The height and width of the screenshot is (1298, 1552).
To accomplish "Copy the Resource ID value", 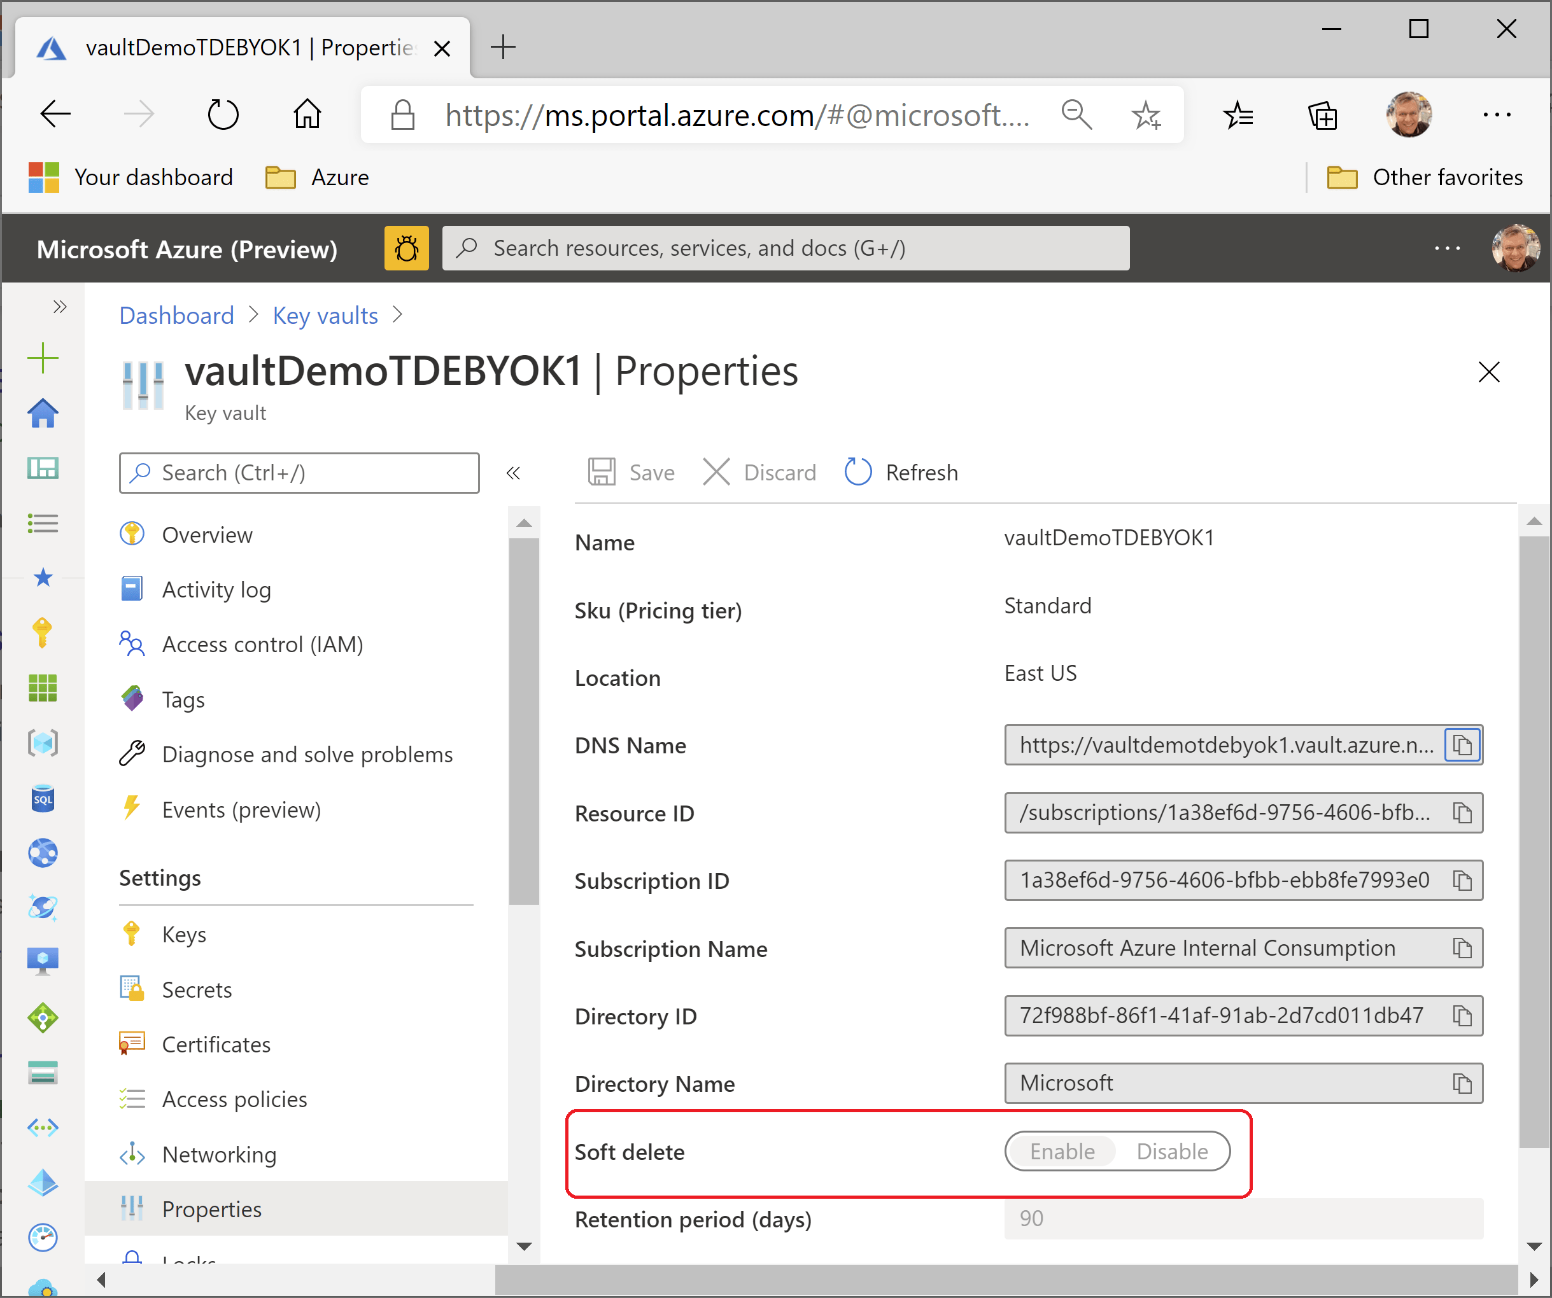I will click(x=1462, y=813).
